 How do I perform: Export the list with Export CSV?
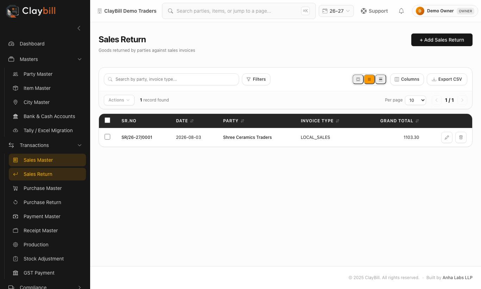[x=447, y=79]
